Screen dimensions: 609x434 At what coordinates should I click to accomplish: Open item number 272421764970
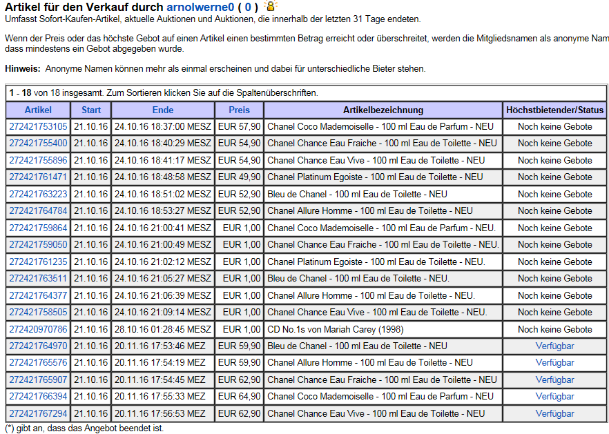[x=38, y=346]
